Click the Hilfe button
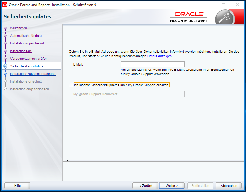246x192 pixels. 17,186
